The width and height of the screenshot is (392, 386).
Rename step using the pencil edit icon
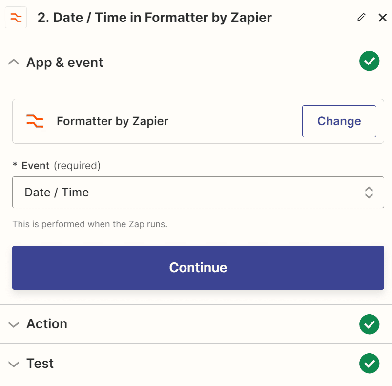(361, 17)
